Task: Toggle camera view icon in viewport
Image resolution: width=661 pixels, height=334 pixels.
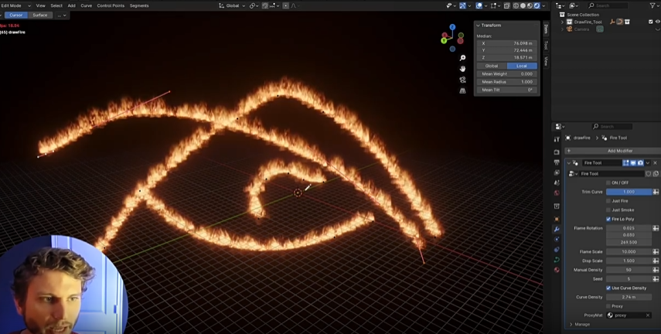Action: 462,80
